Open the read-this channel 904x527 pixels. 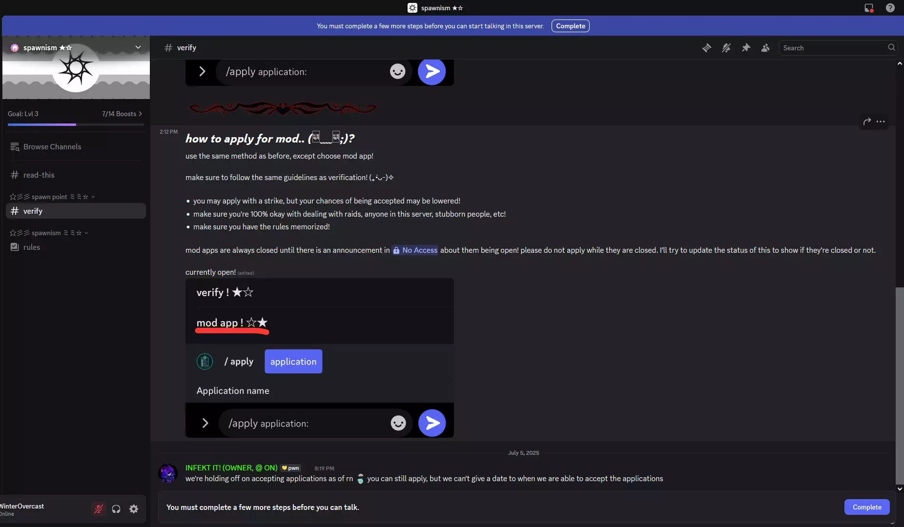(76, 175)
